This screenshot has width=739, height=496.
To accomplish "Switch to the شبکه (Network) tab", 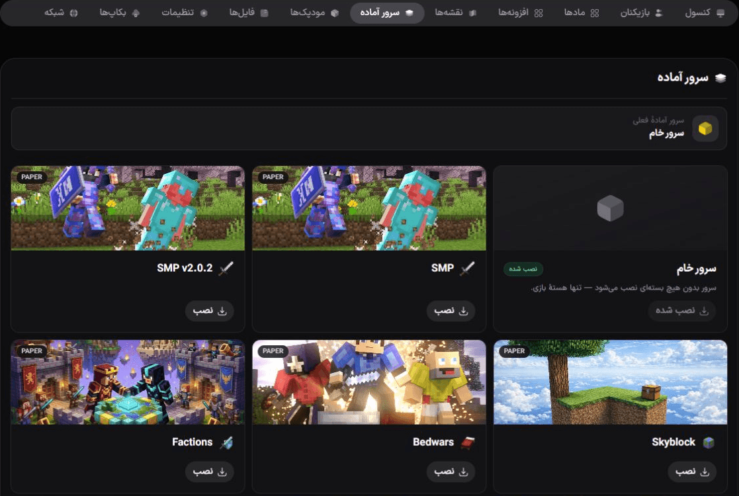I will click(x=61, y=13).
